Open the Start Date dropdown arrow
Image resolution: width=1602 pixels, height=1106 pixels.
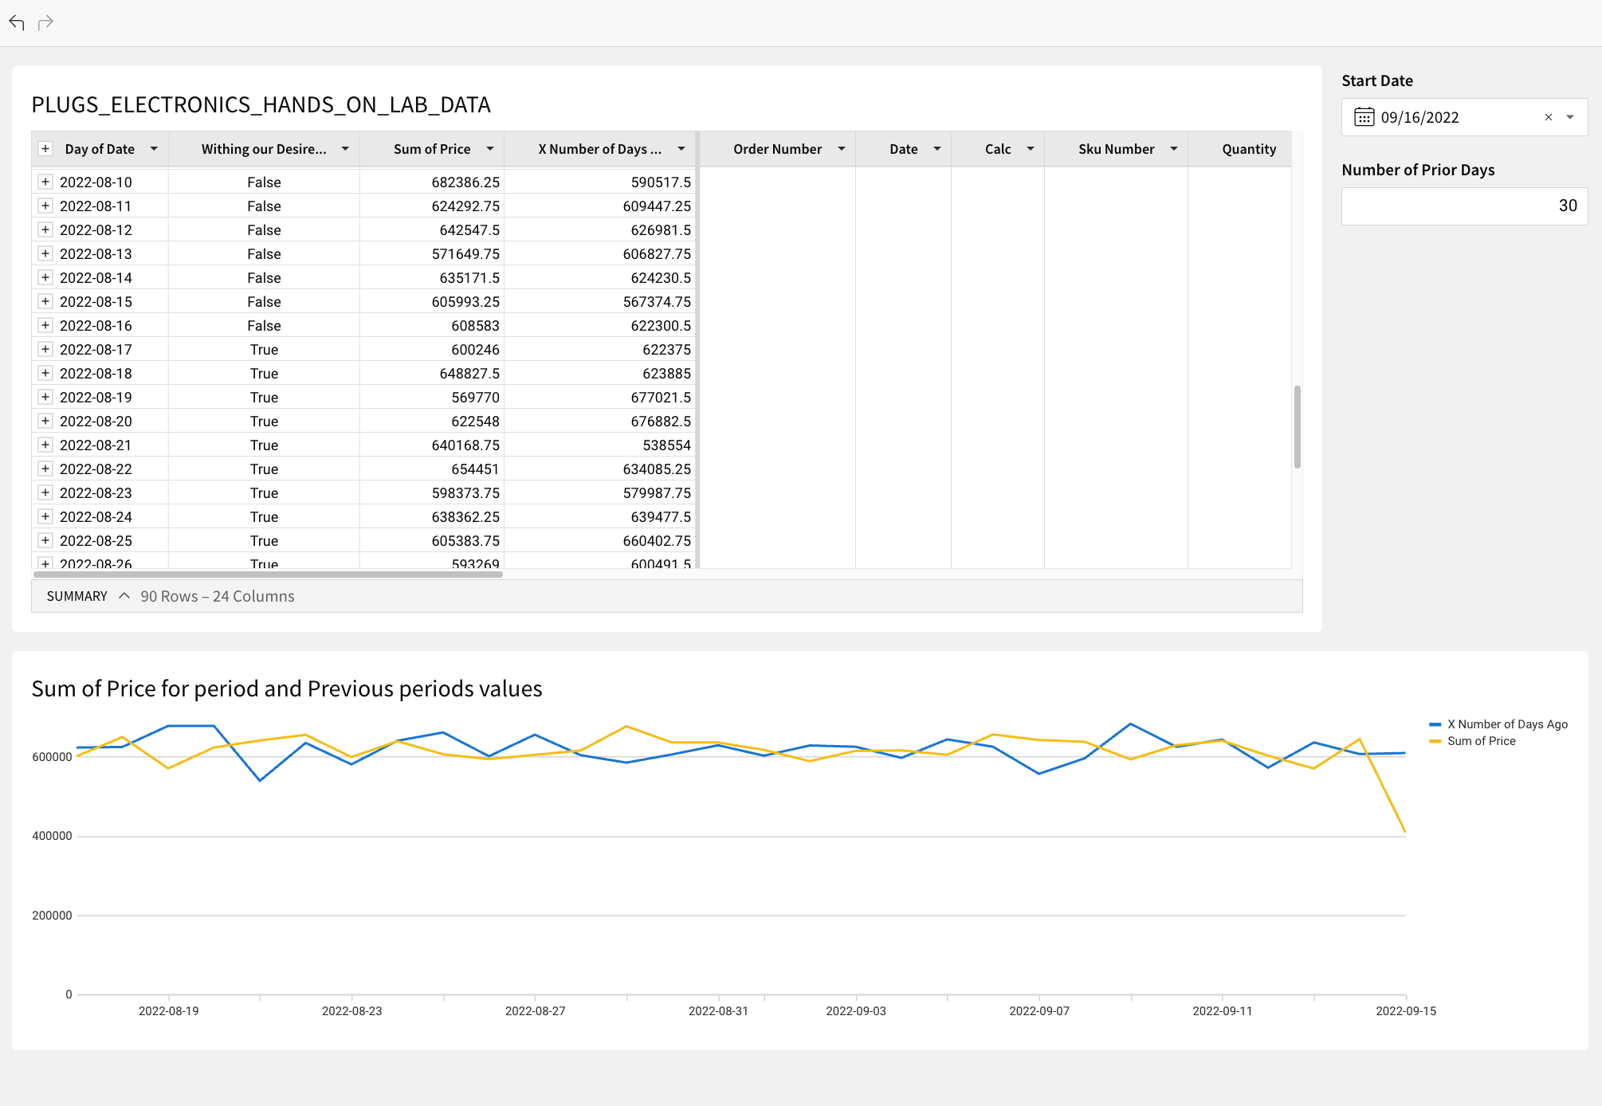click(1570, 116)
